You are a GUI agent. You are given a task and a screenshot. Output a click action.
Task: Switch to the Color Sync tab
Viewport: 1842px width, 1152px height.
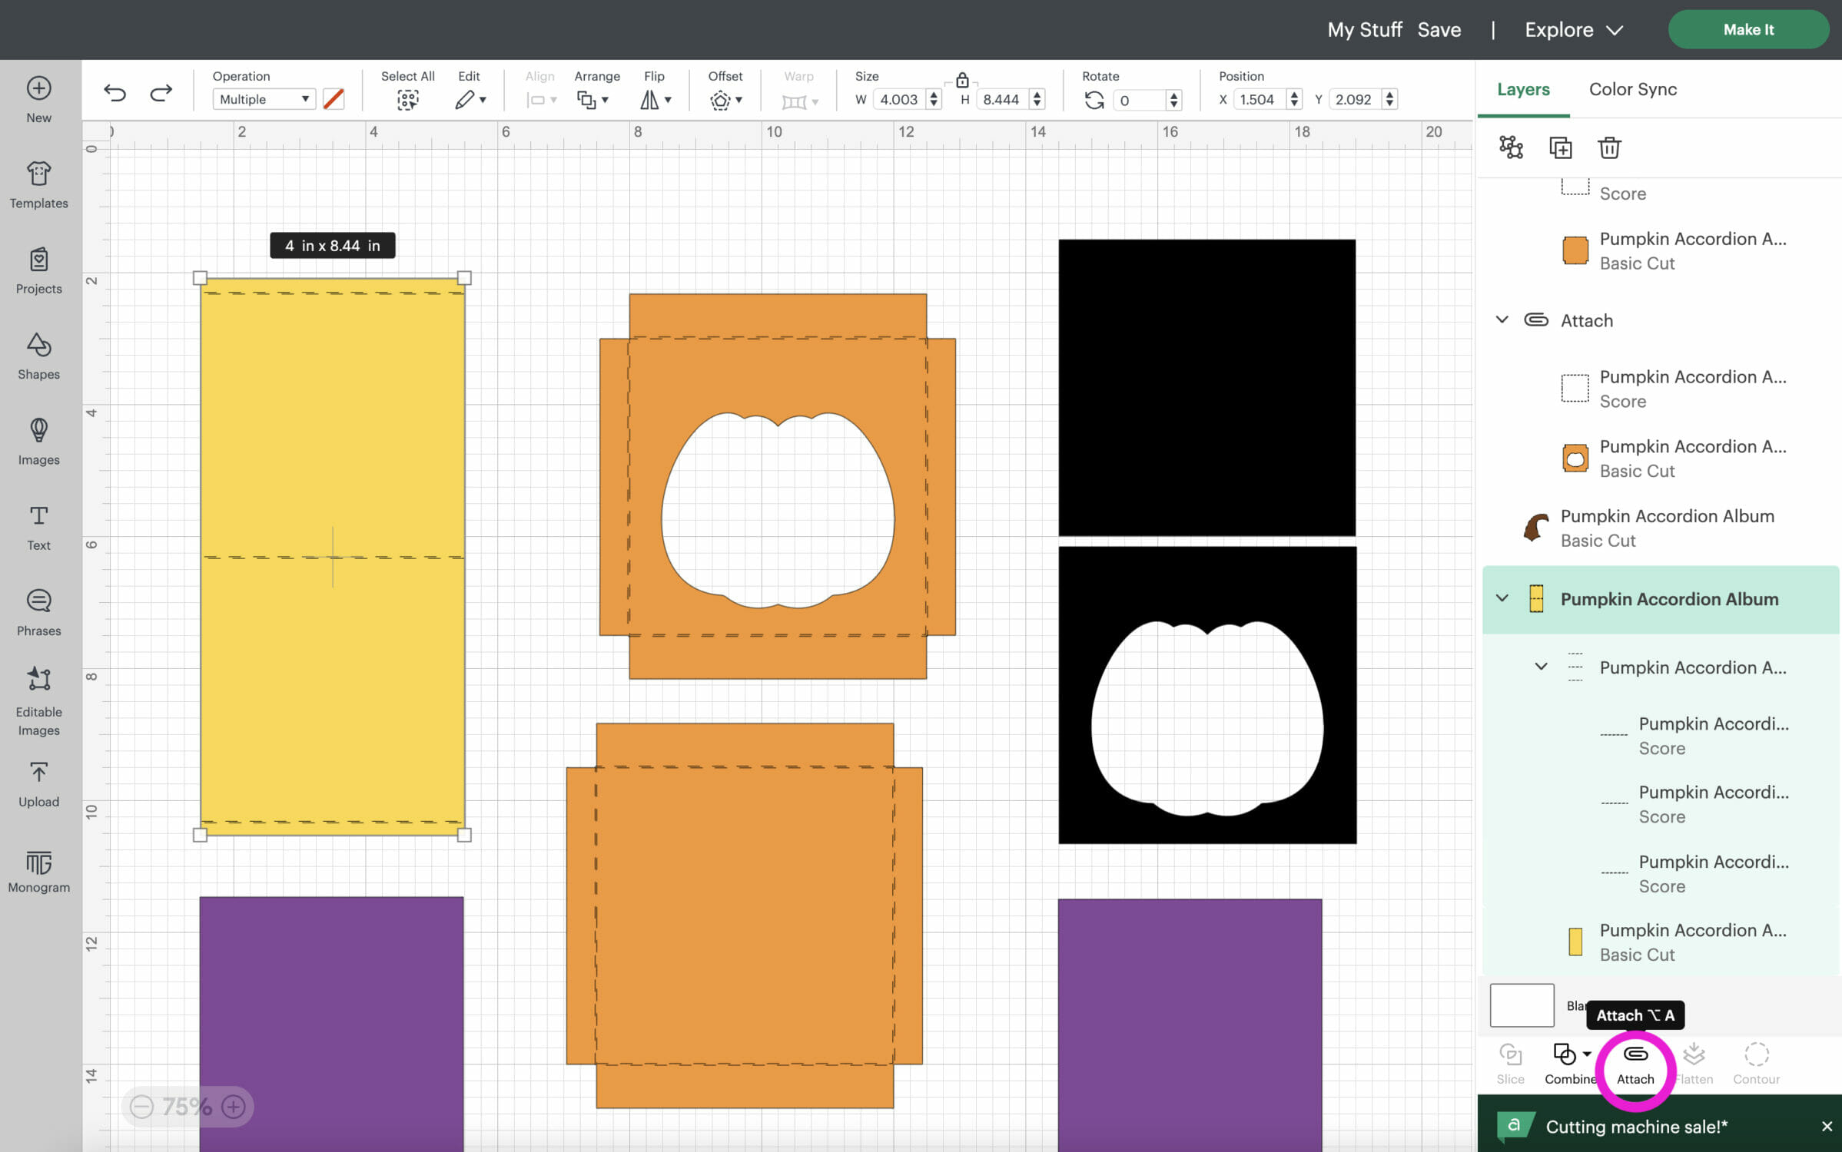[x=1632, y=89]
